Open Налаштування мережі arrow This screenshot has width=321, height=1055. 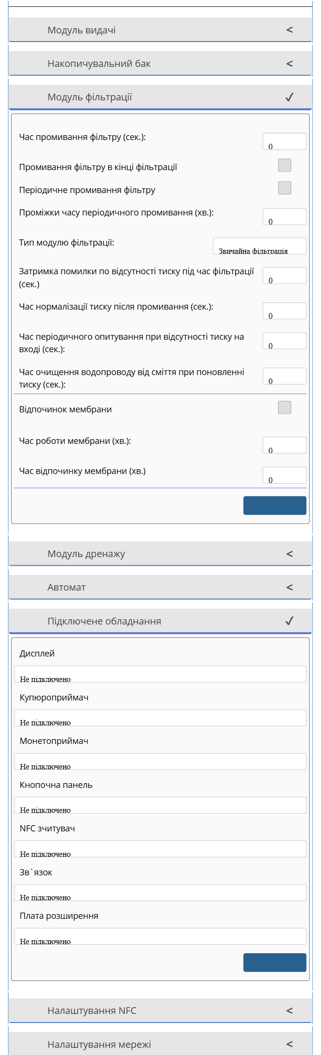[289, 1044]
